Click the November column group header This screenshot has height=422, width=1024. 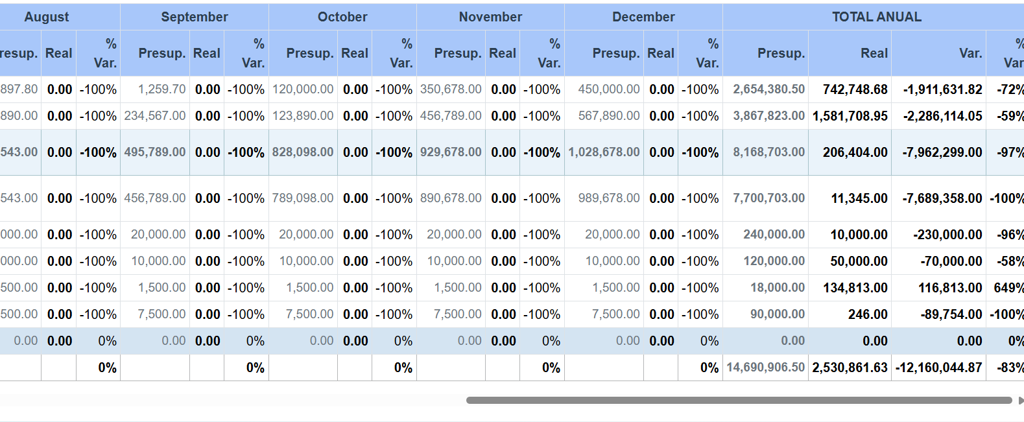(490, 17)
